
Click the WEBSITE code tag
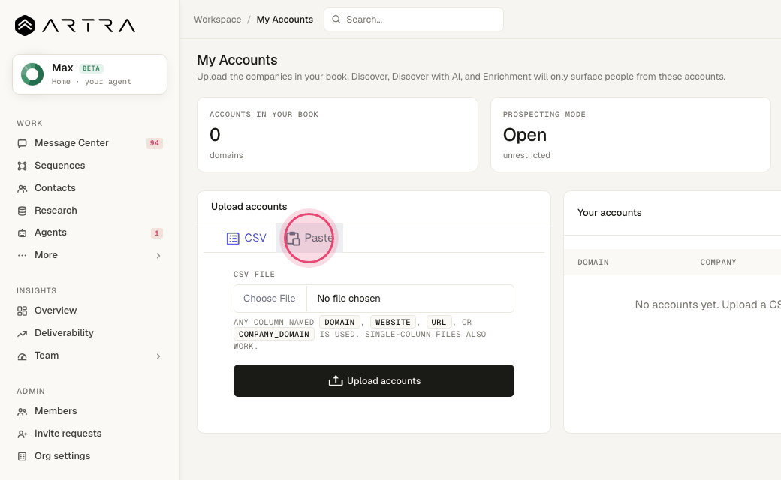(393, 322)
